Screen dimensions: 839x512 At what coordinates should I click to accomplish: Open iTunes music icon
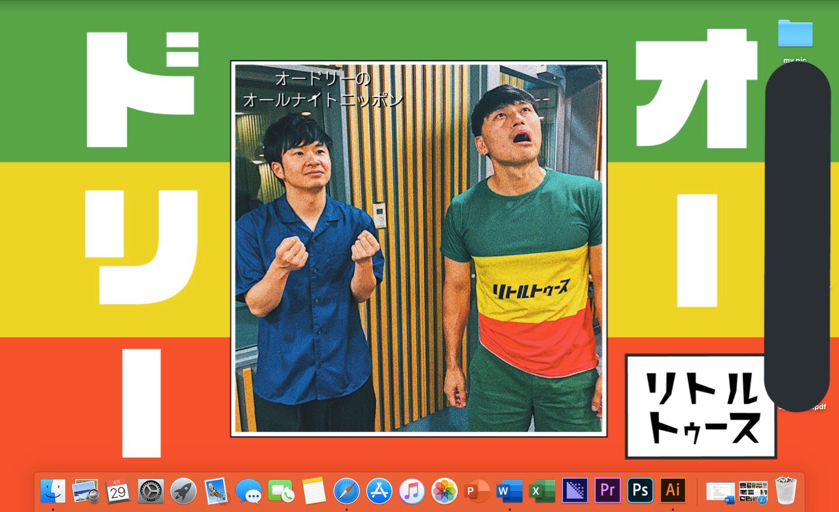click(412, 491)
